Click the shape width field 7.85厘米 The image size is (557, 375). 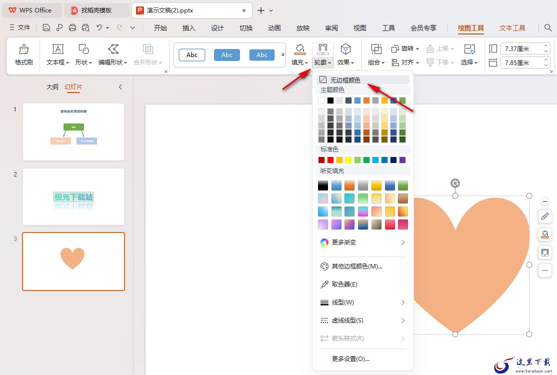[x=521, y=63]
